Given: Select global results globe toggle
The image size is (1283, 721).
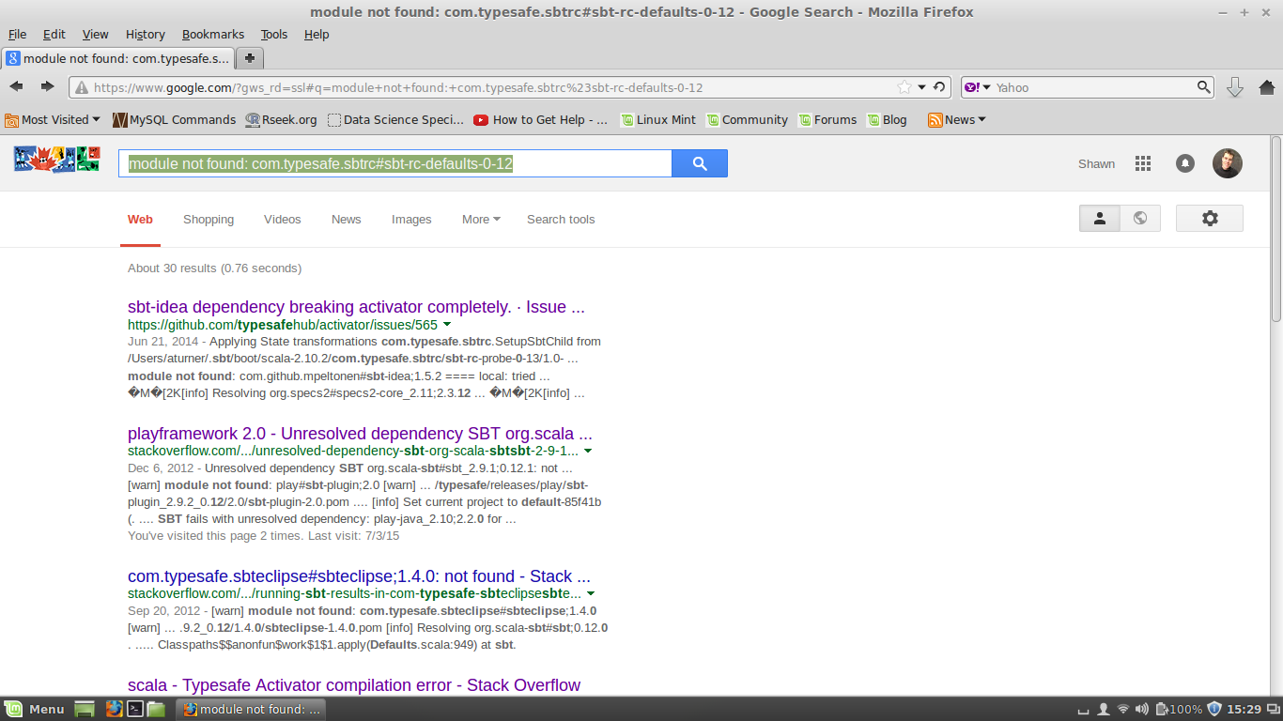Looking at the screenshot, I should click(1140, 218).
